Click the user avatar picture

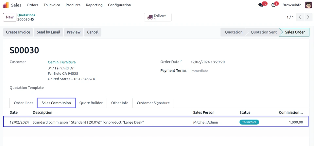tap(308, 5)
